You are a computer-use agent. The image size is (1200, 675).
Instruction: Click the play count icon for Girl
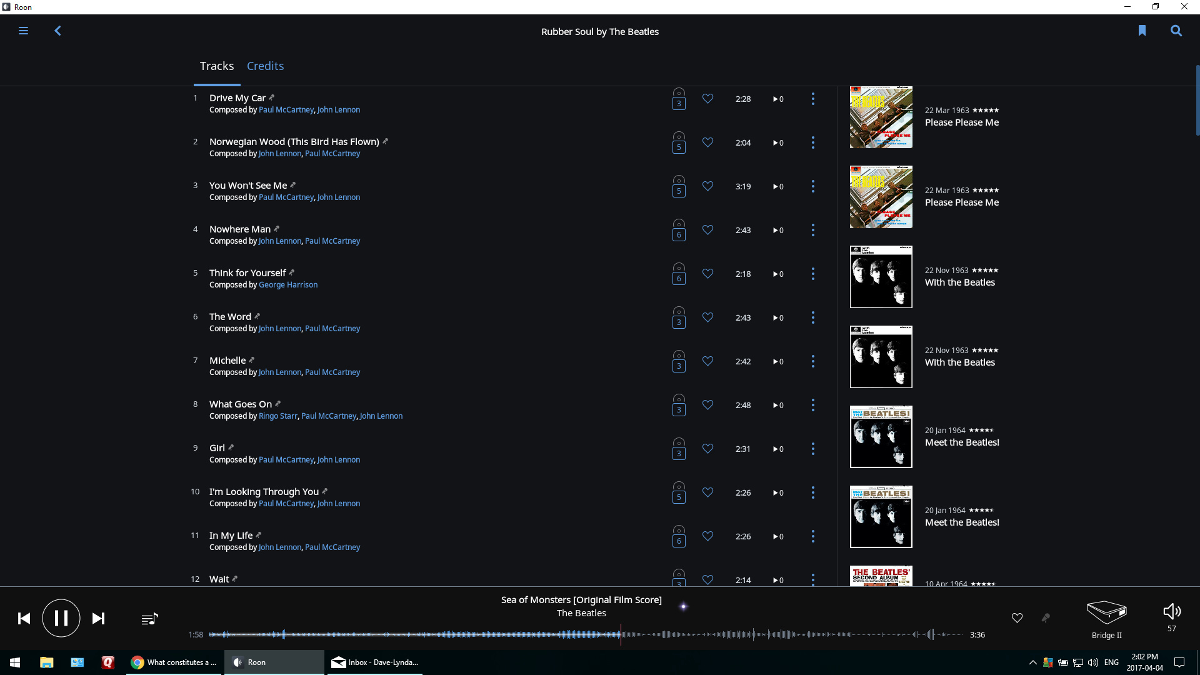(x=778, y=449)
